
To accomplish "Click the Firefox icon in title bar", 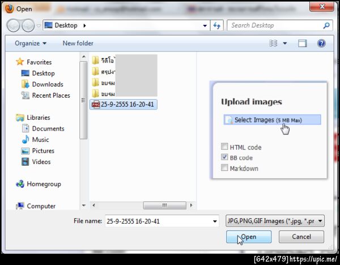I will [9, 9].
